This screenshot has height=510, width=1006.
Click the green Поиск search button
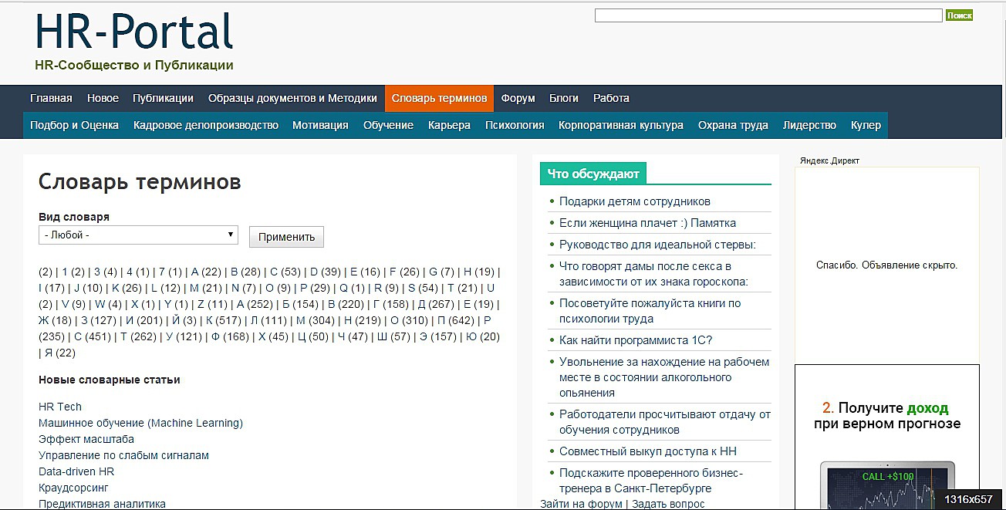959,15
